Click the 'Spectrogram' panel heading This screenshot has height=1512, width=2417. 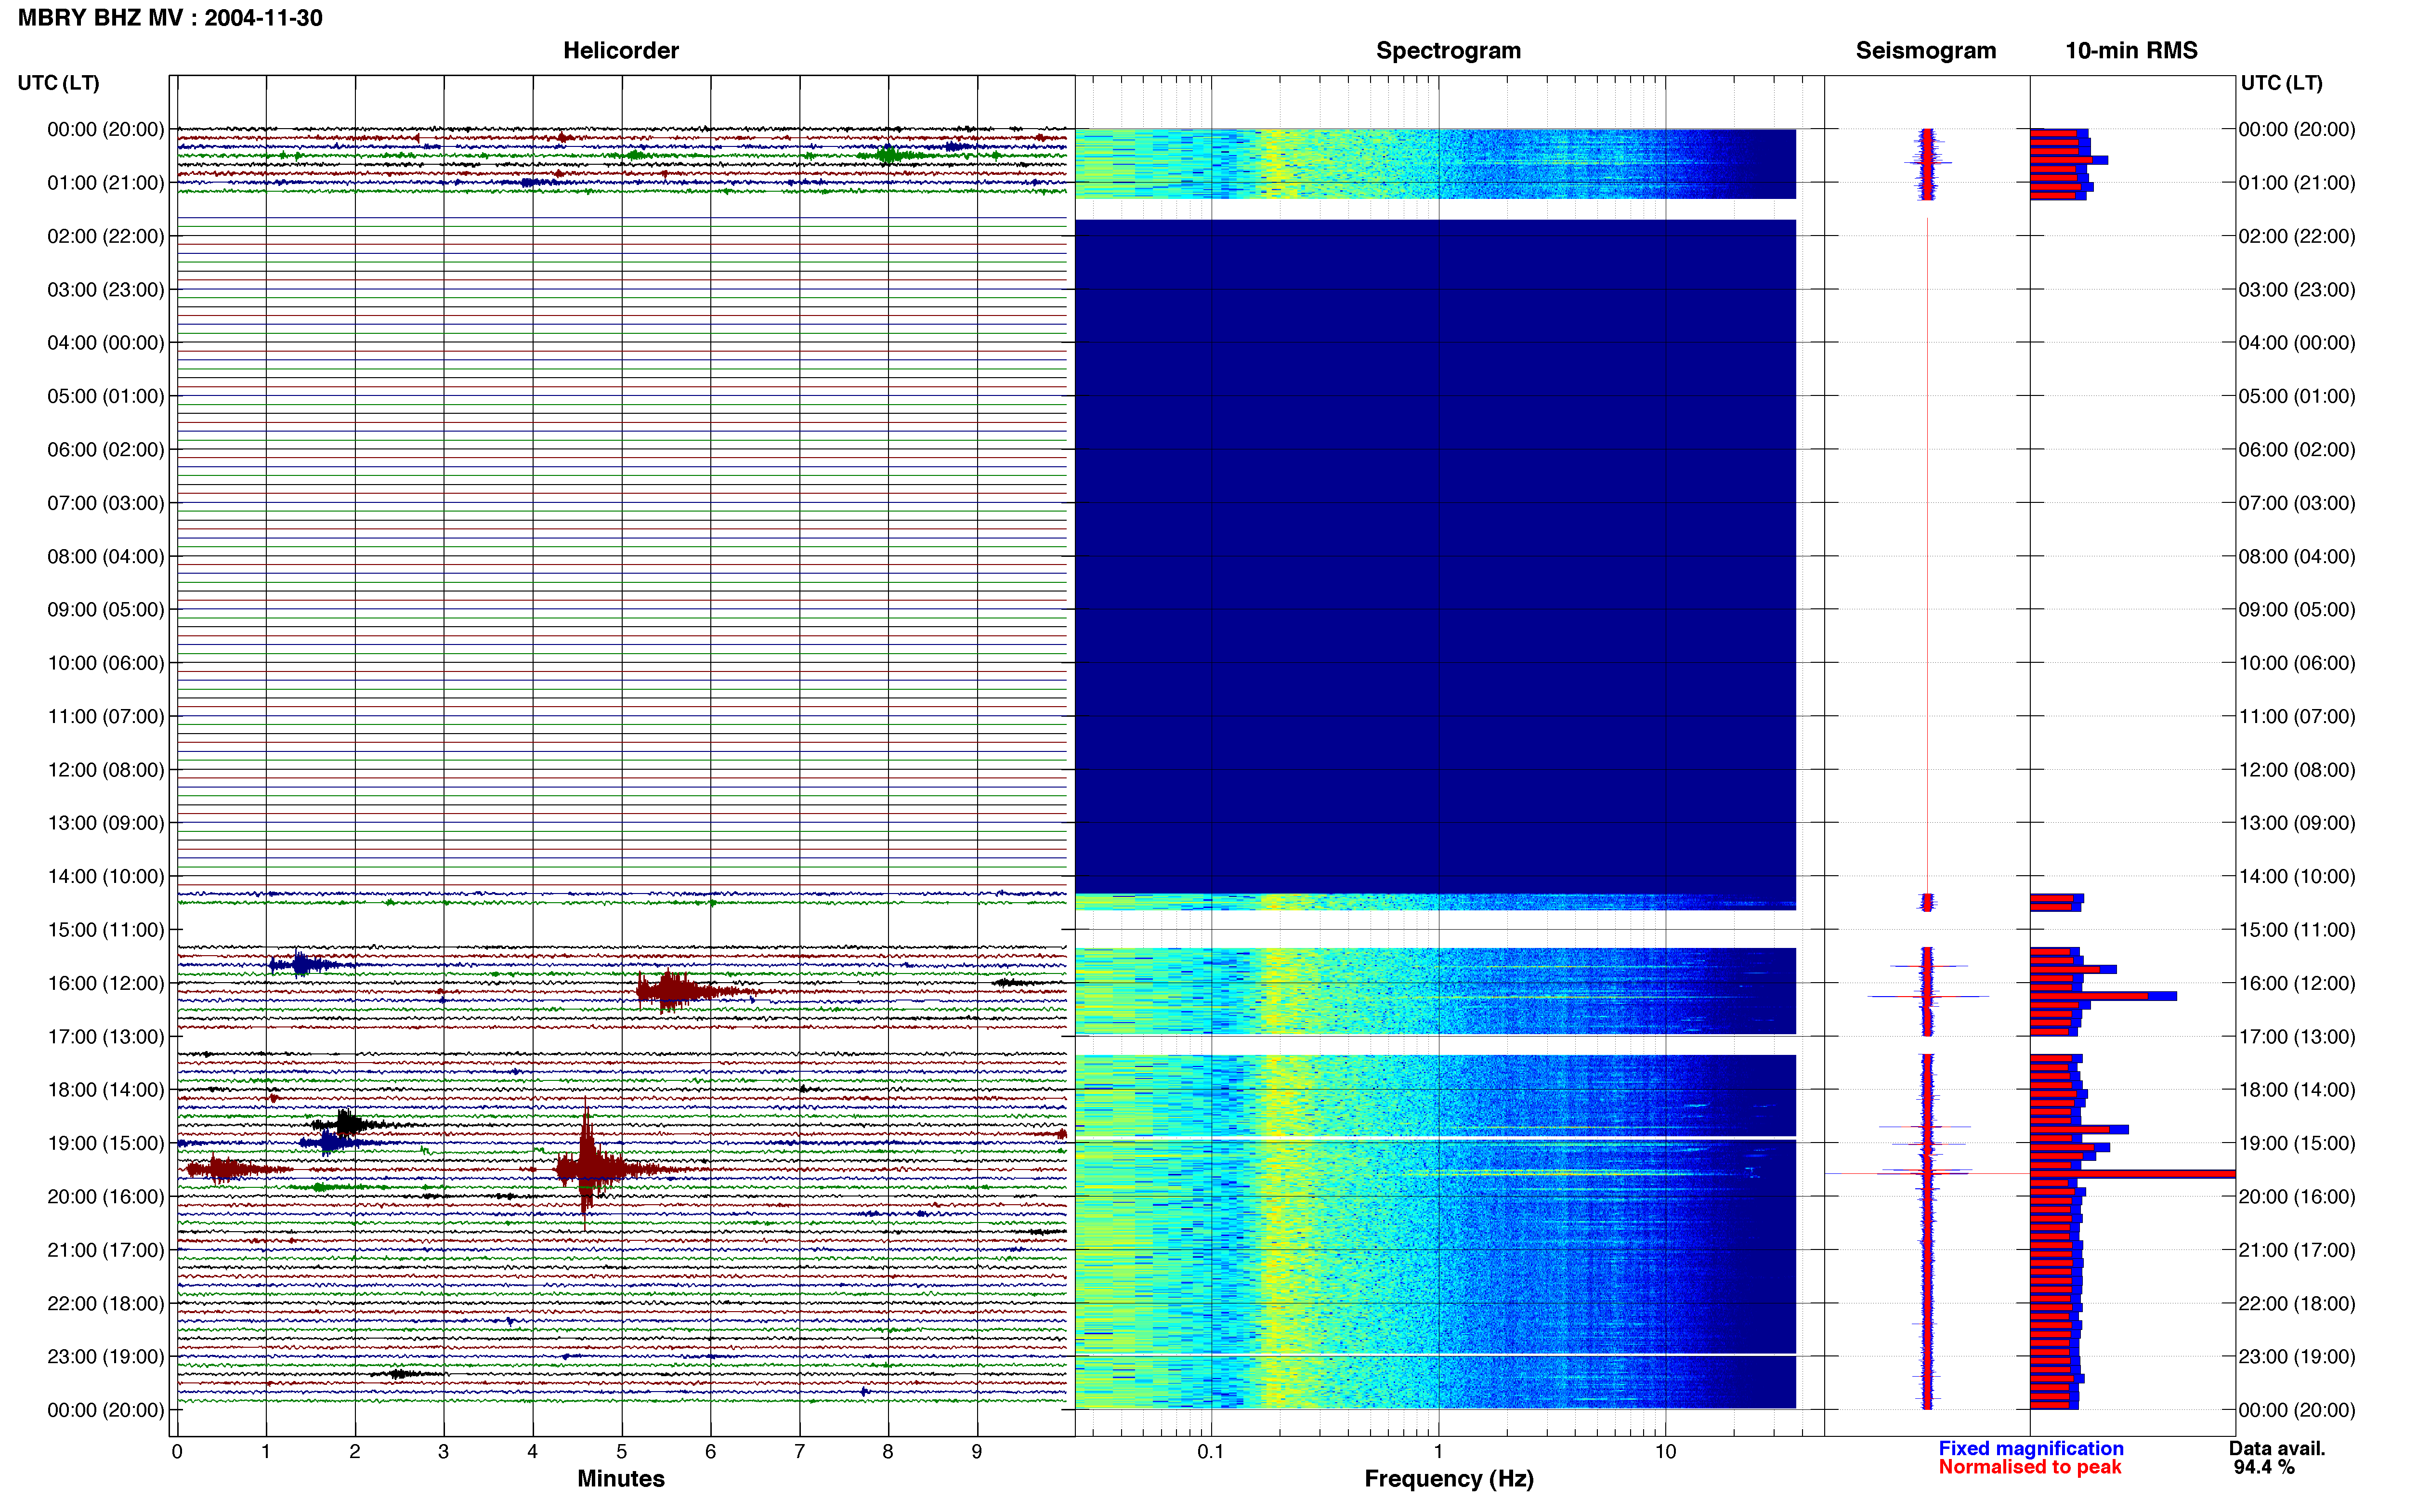1449,50
